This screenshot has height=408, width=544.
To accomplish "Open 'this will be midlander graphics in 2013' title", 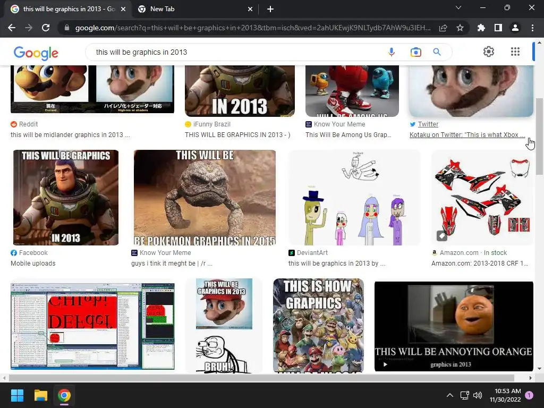I will click(70, 134).
